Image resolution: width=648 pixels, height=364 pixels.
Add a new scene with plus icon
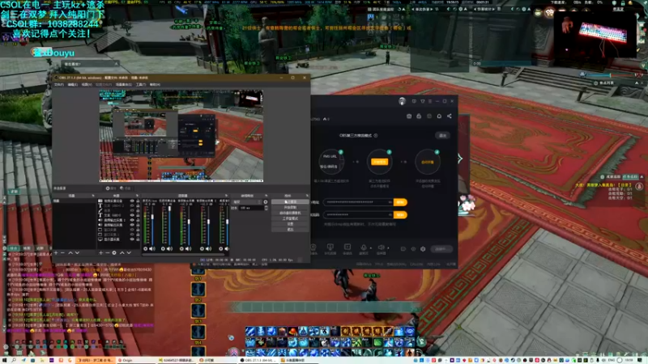point(56,252)
